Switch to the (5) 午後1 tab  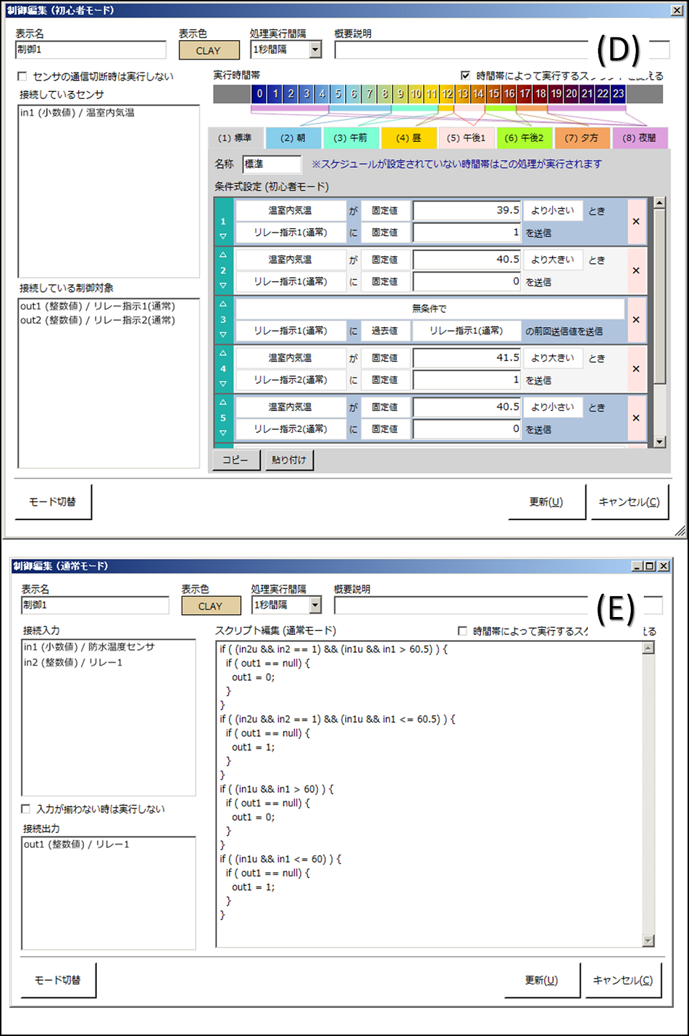[466, 138]
